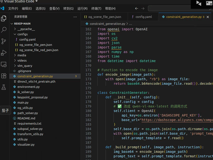This screenshot has height=160, width=213.
Task: Open environment.py file
Action: point(45,87)
